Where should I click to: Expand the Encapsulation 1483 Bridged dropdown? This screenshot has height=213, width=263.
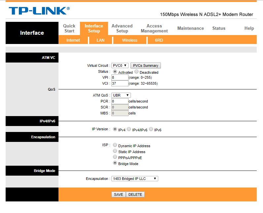(x=135, y=179)
